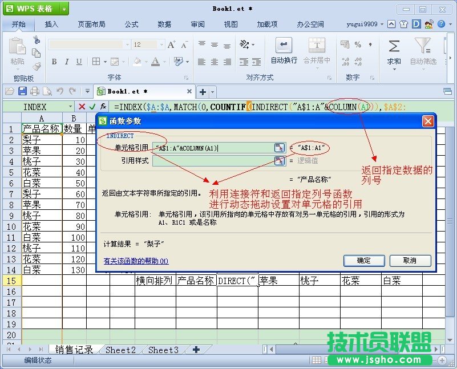457x369 pixels.
Task: Toggle Underline formatting
Action: 79,62
